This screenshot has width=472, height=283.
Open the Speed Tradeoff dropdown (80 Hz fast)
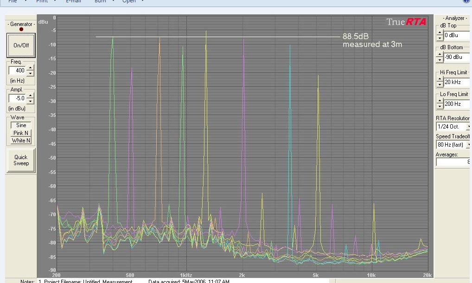point(468,145)
